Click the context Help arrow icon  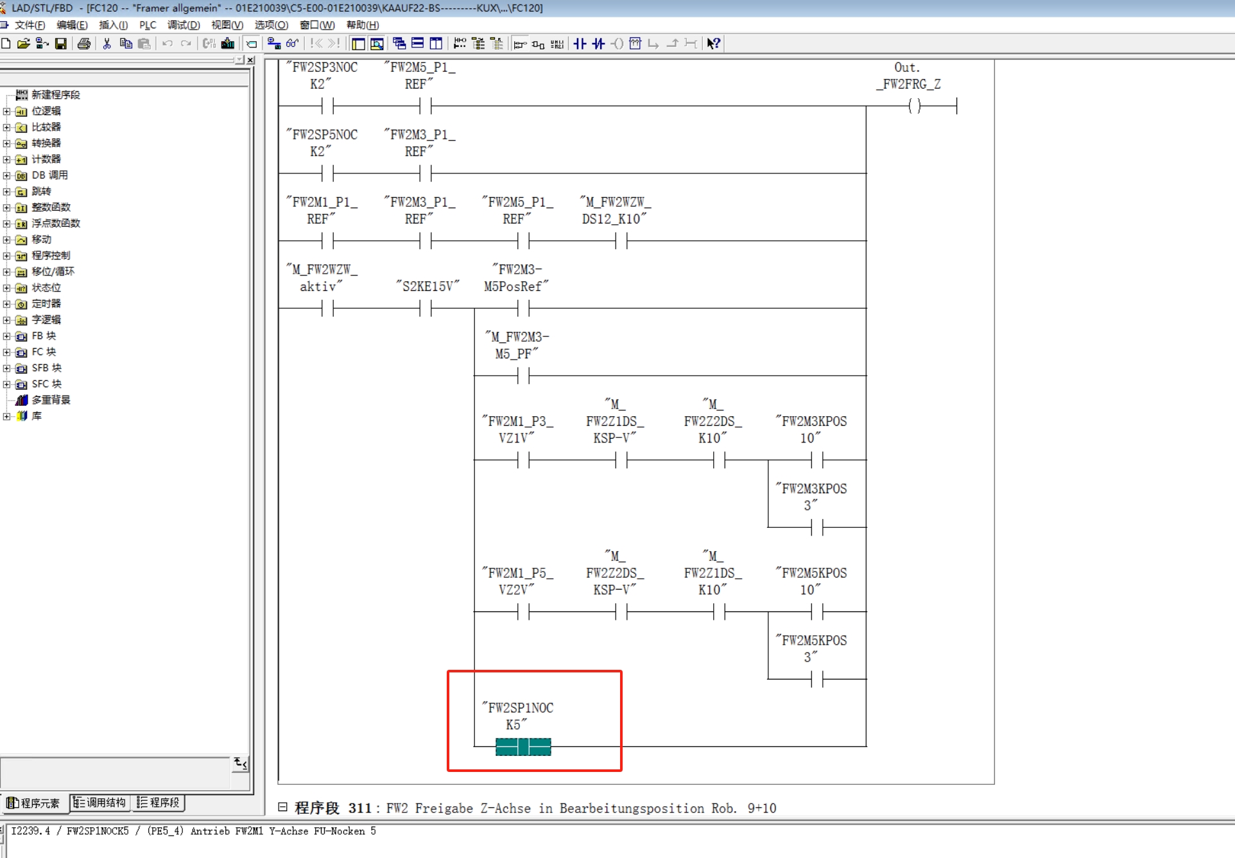pyautogui.click(x=714, y=44)
